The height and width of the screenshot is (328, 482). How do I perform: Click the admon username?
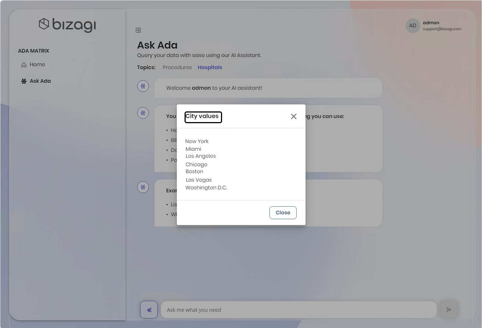431,23
